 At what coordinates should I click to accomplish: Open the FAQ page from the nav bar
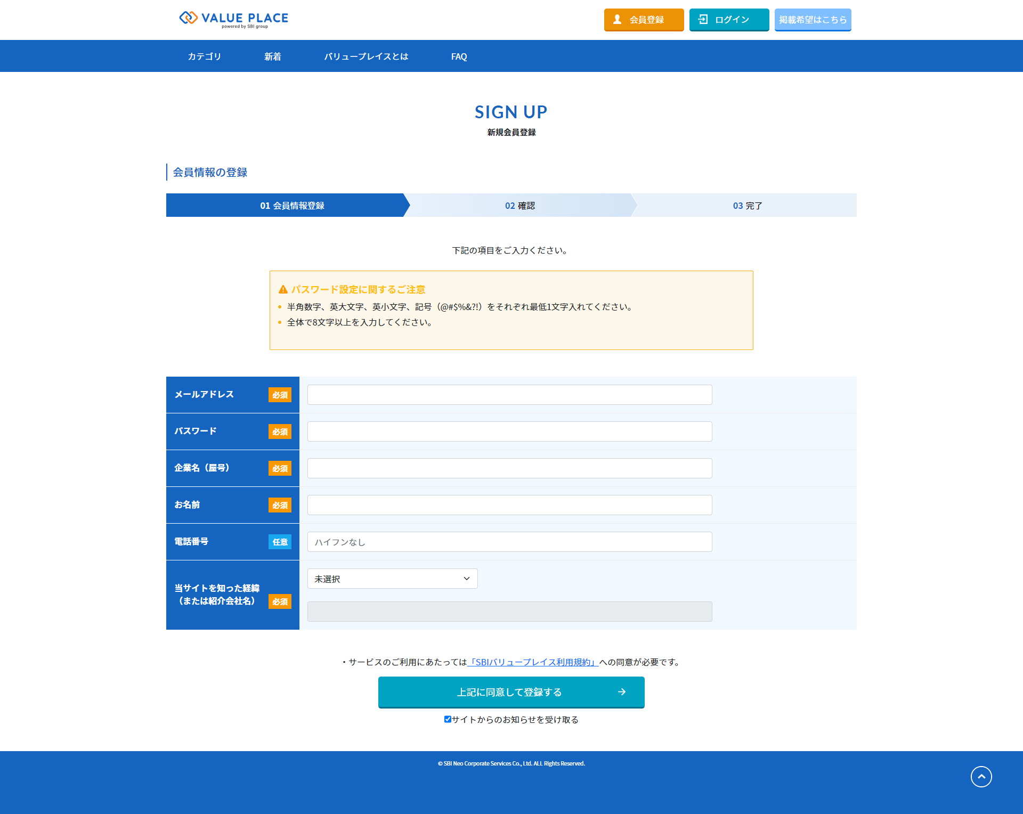coord(459,56)
